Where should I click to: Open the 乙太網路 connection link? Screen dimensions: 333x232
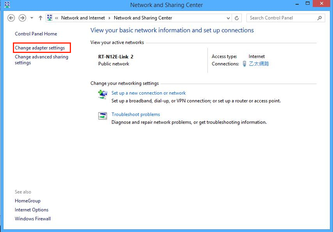(259, 64)
